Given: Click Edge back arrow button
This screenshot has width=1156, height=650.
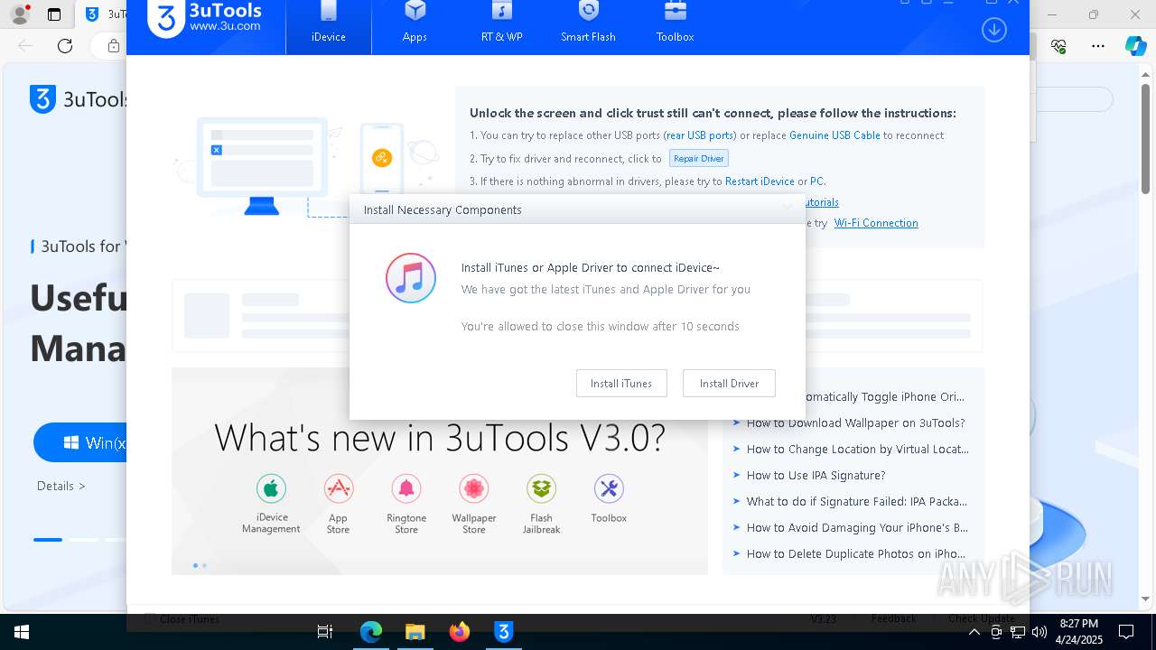Looking at the screenshot, I should point(25,46).
